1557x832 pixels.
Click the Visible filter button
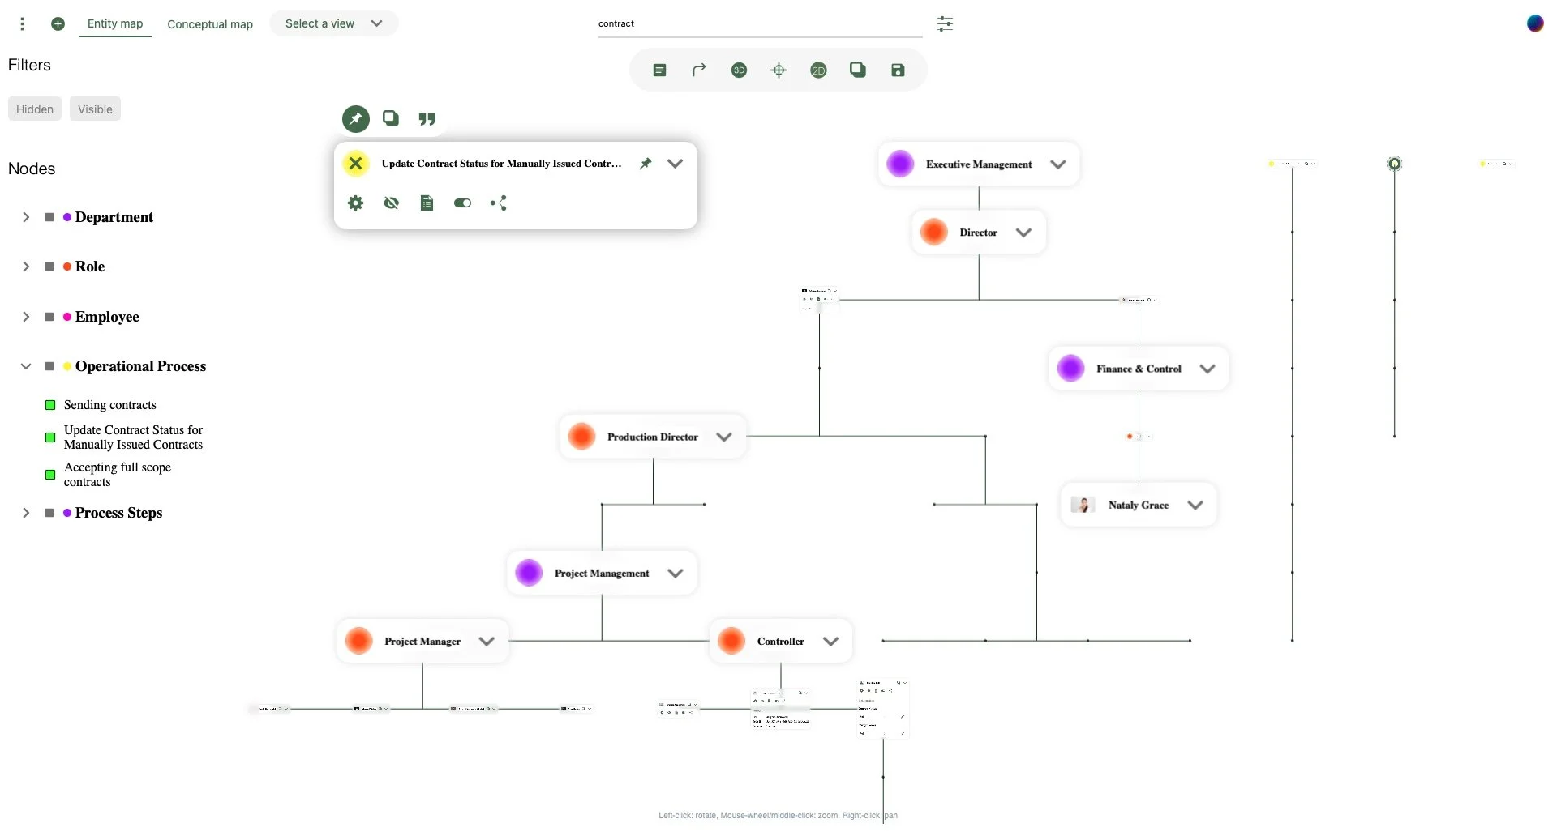(x=95, y=109)
